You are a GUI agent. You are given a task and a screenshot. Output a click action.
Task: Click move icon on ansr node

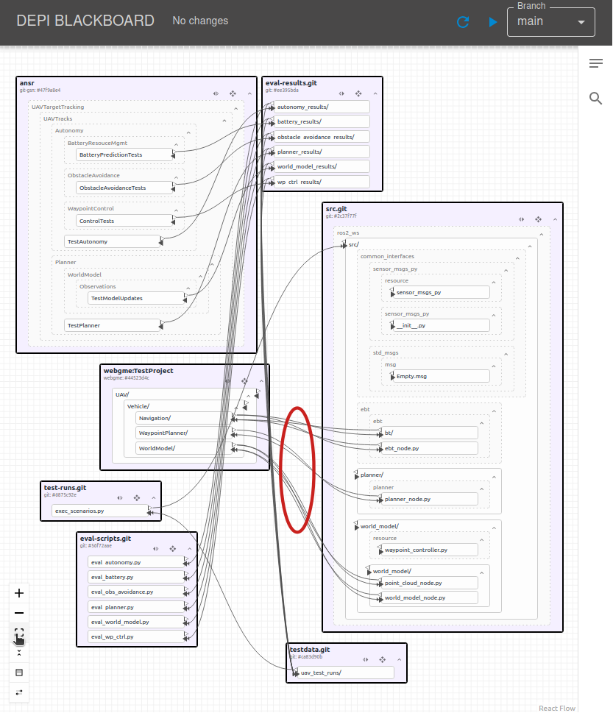click(233, 93)
